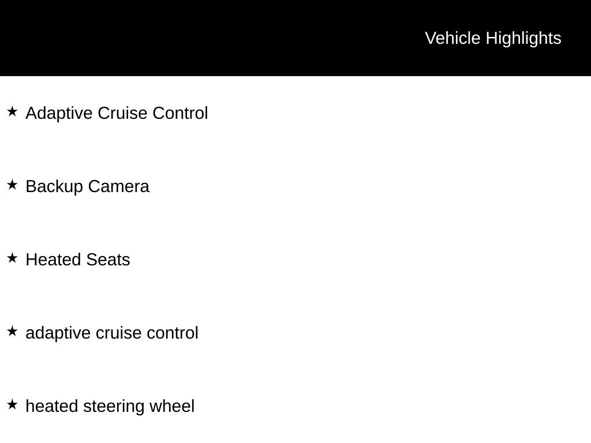Click the Vehicle Highlights slide title
Viewport: 591px width, 443px height.
(x=493, y=38)
